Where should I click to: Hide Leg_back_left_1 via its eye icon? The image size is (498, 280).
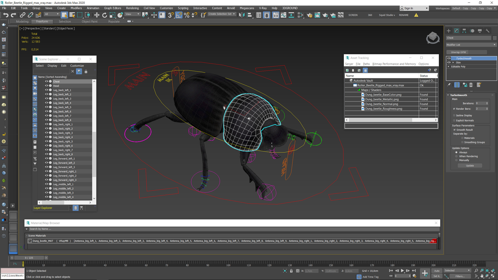47,90
